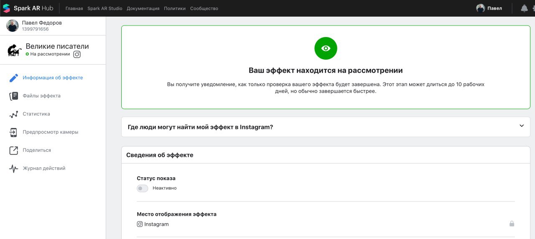Click phone icon for Предпросмотр камеры
The image size is (535, 239).
coord(14,132)
